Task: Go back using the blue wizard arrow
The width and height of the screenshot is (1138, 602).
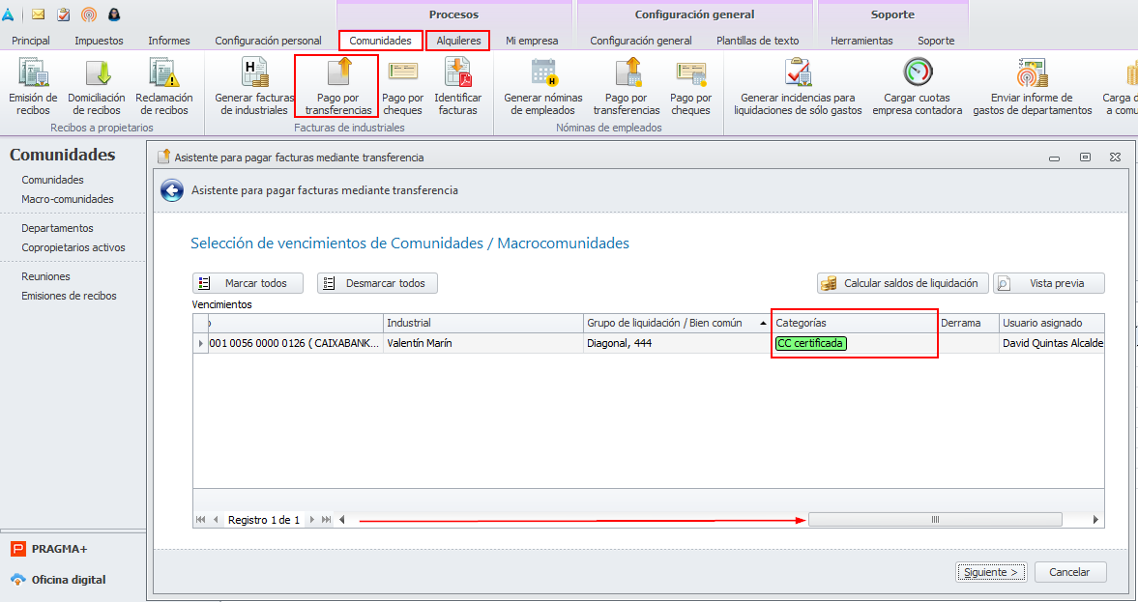Action: (172, 190)
